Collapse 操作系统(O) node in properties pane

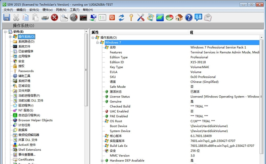[93, 38]
